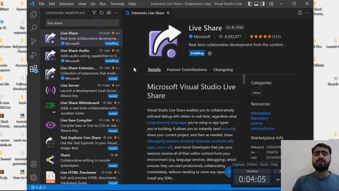339x191 pixels.
Task: Toggle bottom panel layout icon
Action: tap(256, 4)
